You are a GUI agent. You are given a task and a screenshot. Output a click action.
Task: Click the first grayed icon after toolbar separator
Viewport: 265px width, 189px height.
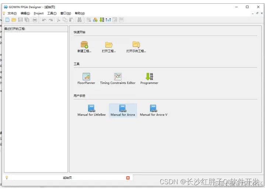click(89, 20)
